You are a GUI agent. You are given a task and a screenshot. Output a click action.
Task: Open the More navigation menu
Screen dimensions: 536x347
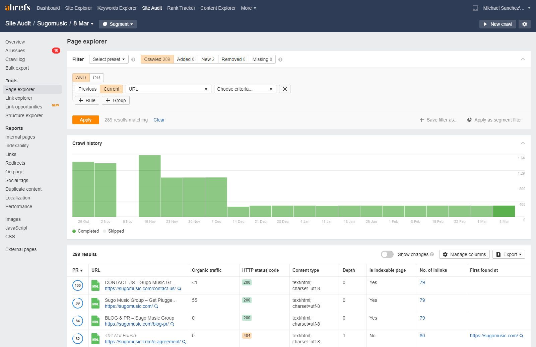coord(249,8)
